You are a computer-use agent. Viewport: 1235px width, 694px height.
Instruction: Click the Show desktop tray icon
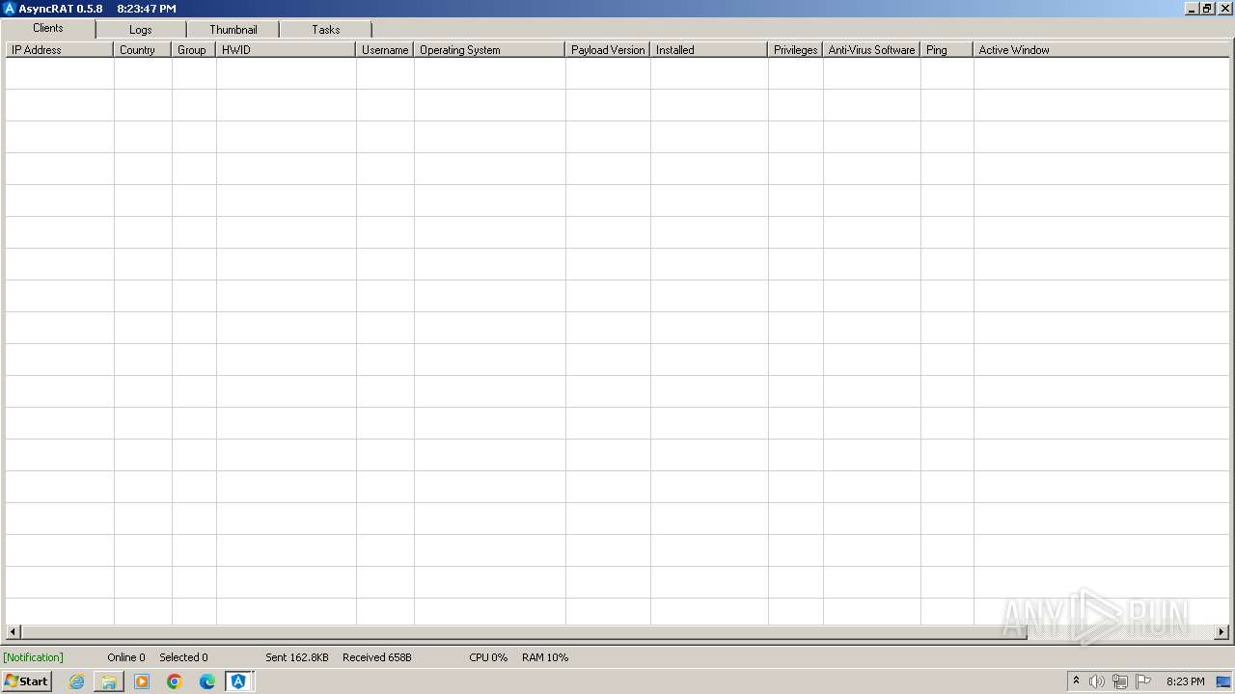coord(1223,681)
